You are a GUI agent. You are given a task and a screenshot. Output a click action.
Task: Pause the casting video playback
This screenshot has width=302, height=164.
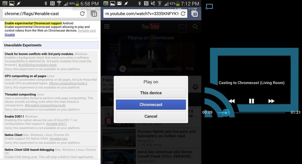pos(252,101)
